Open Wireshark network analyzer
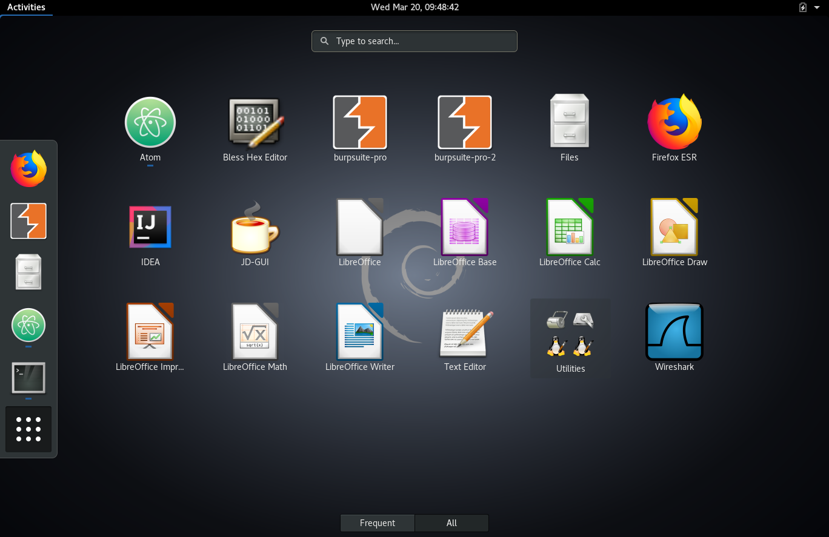This screenshot has height=537, width=829. tap(674, 332)
